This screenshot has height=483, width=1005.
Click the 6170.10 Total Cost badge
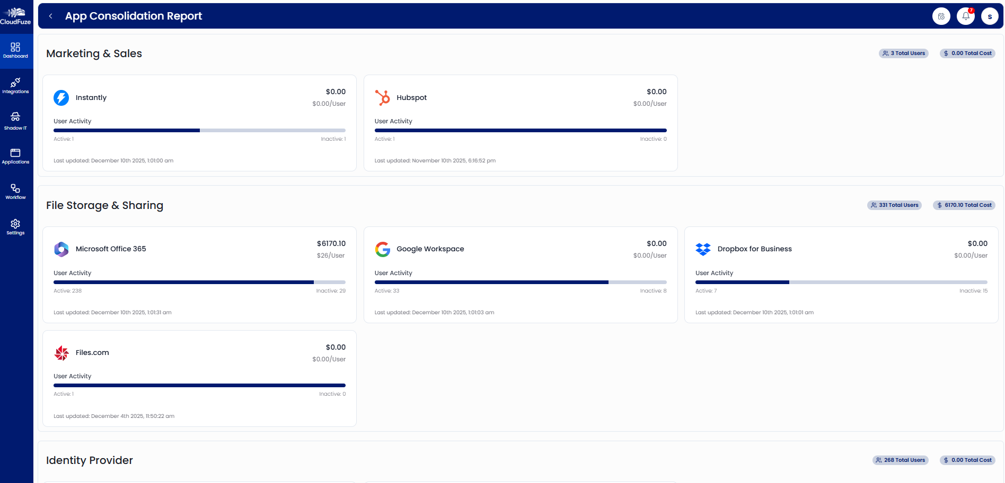[964, 205]
